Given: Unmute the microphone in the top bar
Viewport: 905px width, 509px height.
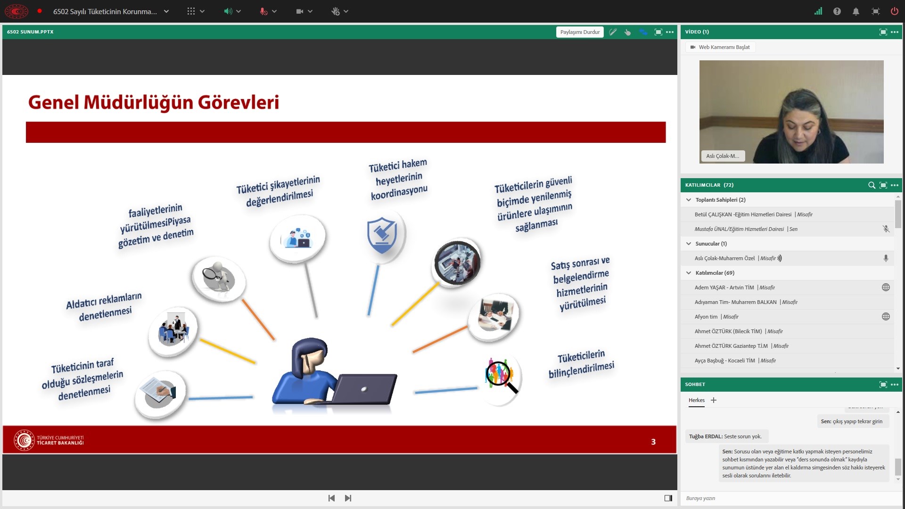Looking at the screenshot, I should (263, 11).
